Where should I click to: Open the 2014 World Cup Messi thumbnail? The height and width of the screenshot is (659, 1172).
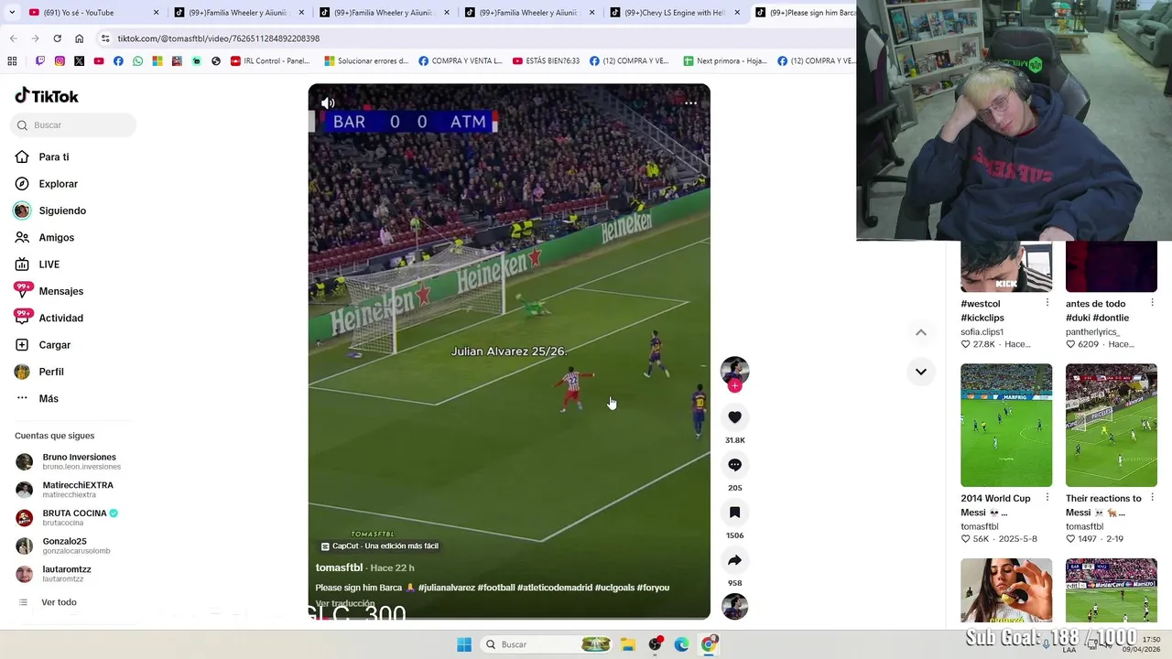tap(1006, 426)
